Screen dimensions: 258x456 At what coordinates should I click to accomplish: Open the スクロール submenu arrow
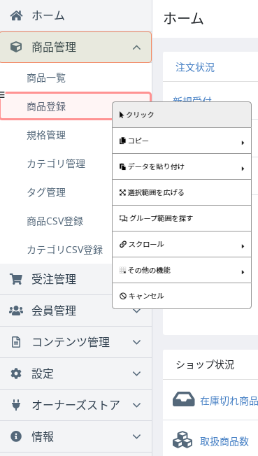coord(243,246)
